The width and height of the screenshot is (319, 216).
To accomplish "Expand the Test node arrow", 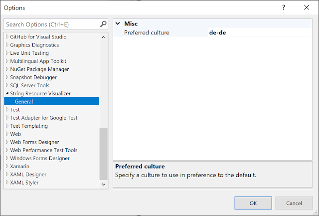I will tap(7, 110).
